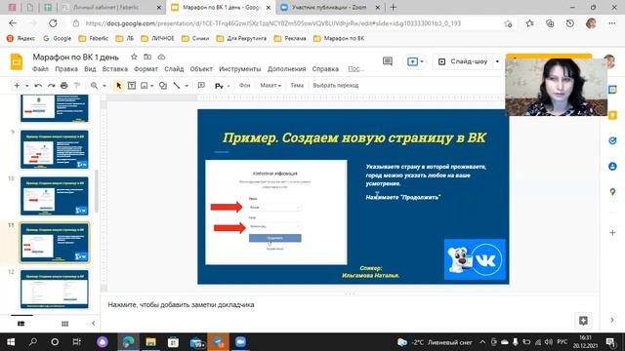Open the Справка menu
The image size is (625, 351).
325,69
